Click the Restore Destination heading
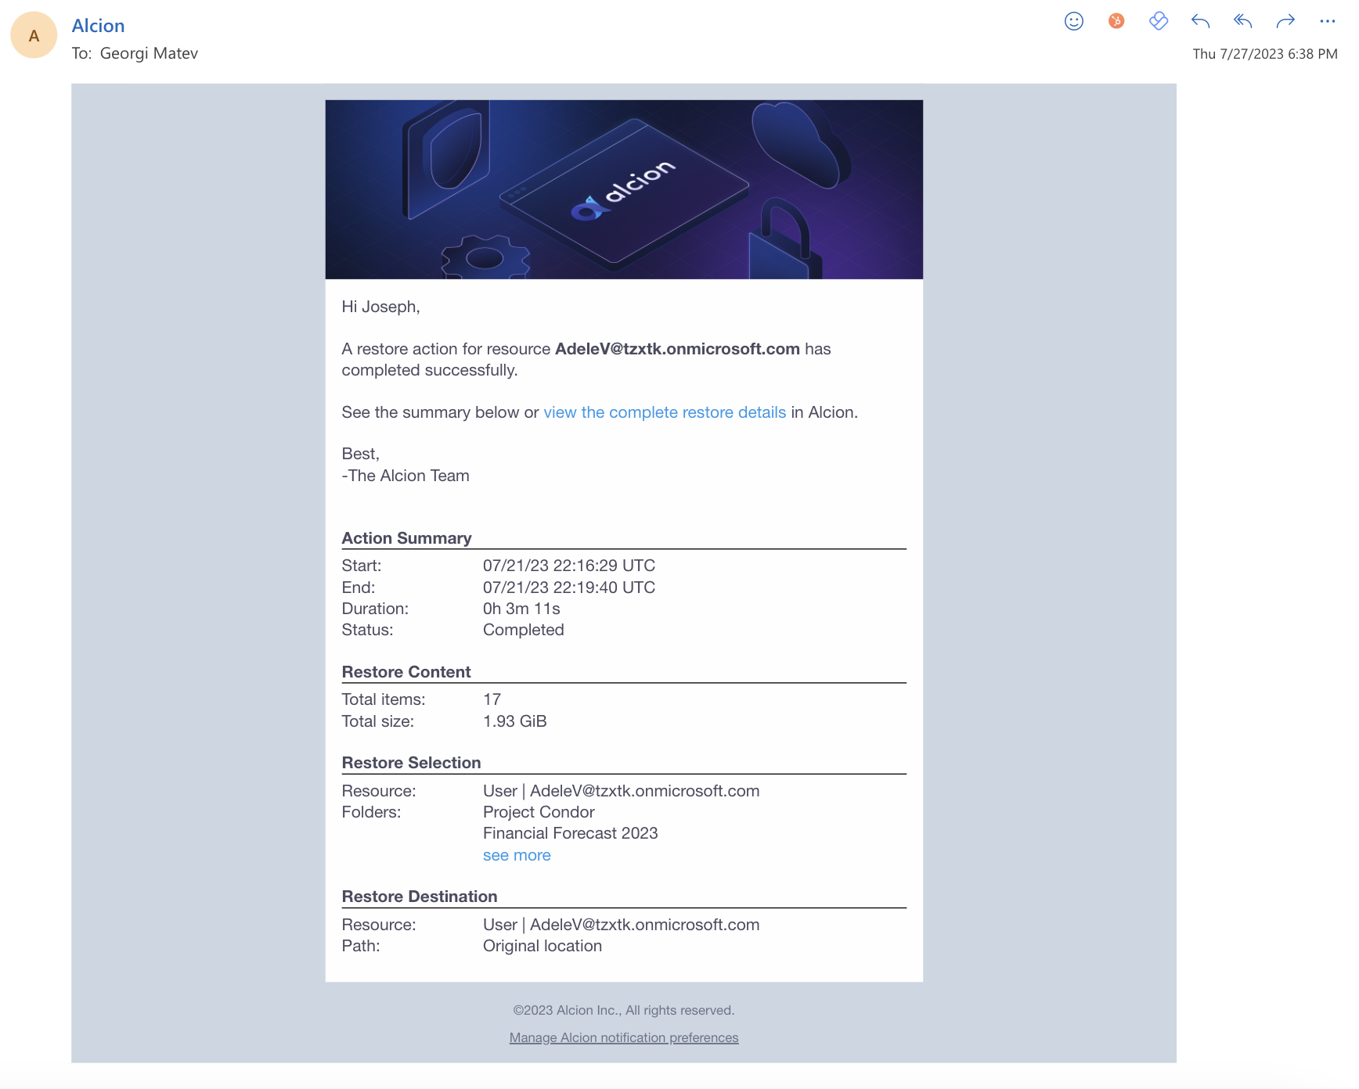This screenshot has width=1359, height=1089. click(420, 897)
